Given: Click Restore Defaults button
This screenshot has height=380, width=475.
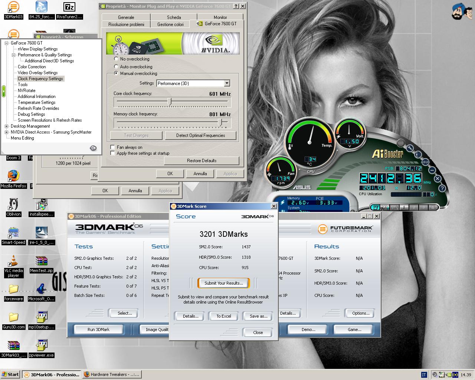Looking at the screenshot, I should 202,161.
